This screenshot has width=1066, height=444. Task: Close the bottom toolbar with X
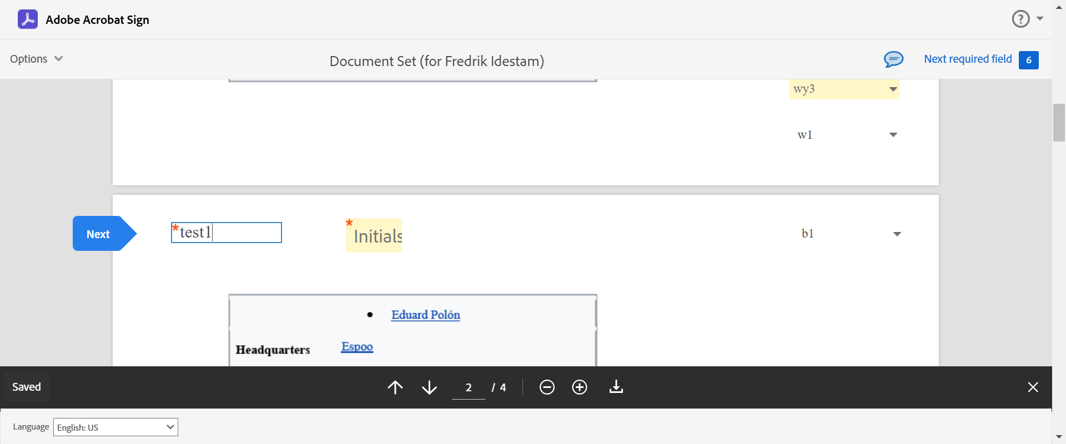[1033, 387]
